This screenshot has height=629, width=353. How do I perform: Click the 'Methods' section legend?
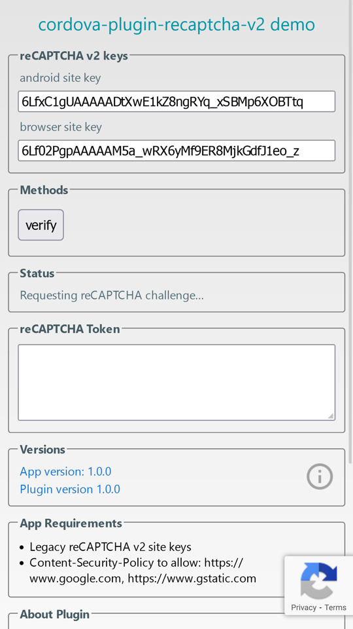[x=44, y=190]
